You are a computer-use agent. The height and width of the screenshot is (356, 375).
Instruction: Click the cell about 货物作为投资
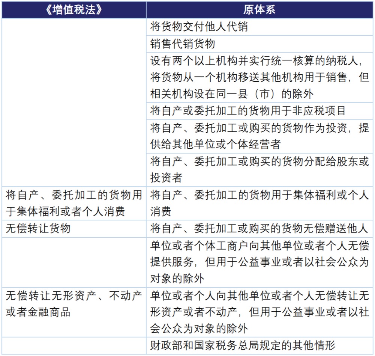click(x=259, y=136)
